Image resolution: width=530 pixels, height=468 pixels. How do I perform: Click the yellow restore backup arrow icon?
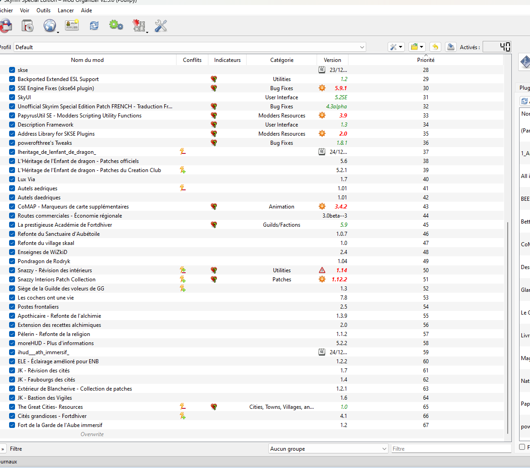435,47
